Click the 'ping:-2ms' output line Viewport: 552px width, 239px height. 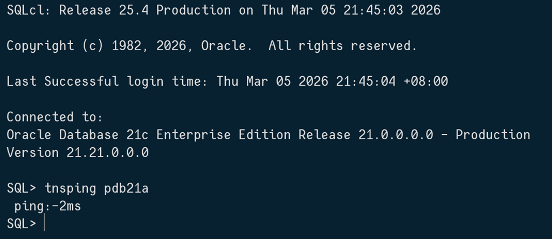47,206
